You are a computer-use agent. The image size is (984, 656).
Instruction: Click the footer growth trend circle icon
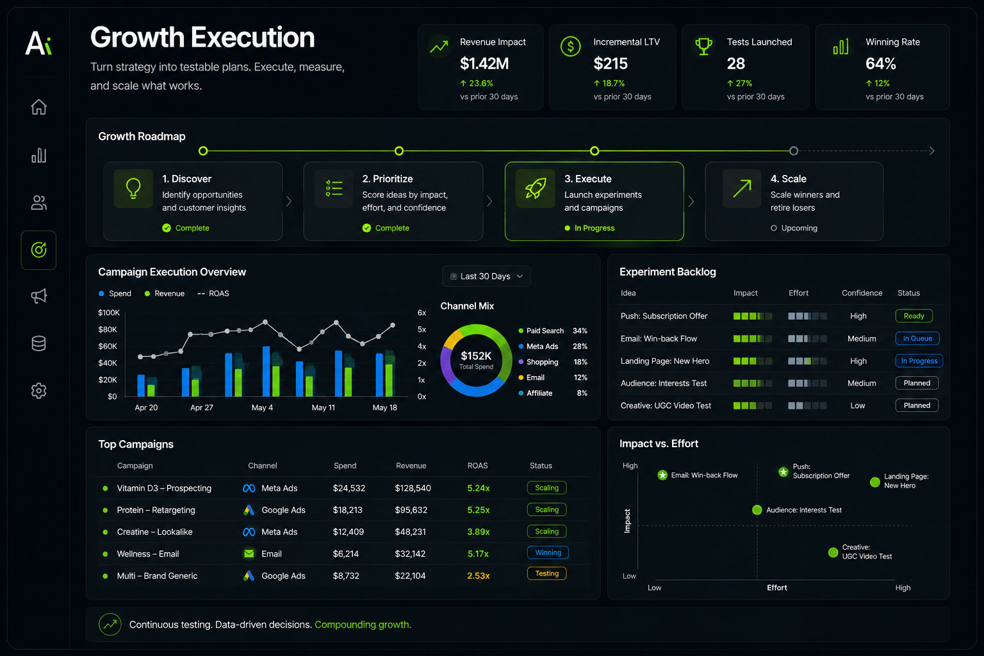110,624
